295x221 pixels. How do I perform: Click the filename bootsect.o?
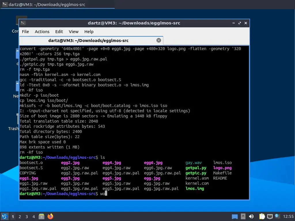pos(31,163)
